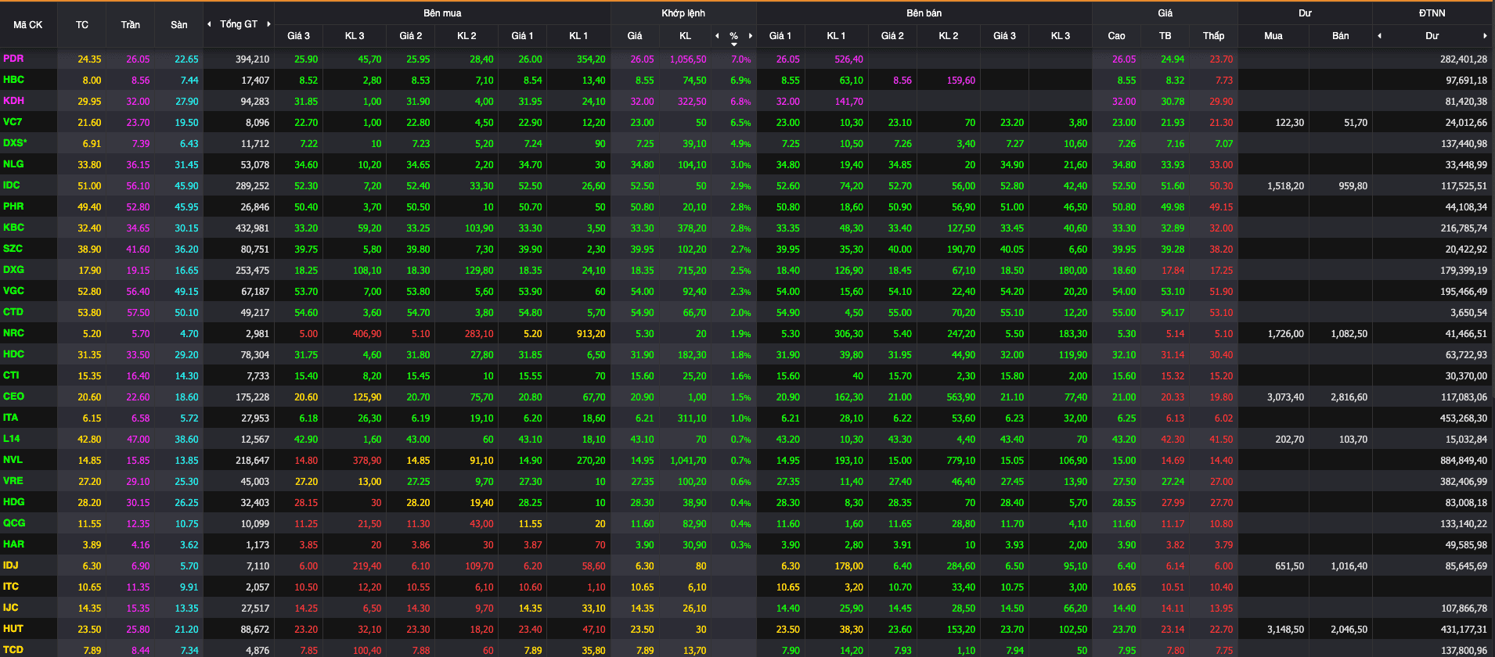This screenshot has width=1495, height=657.
Task: Sort by the Trần column header
Action: click(x=131, y=25)
